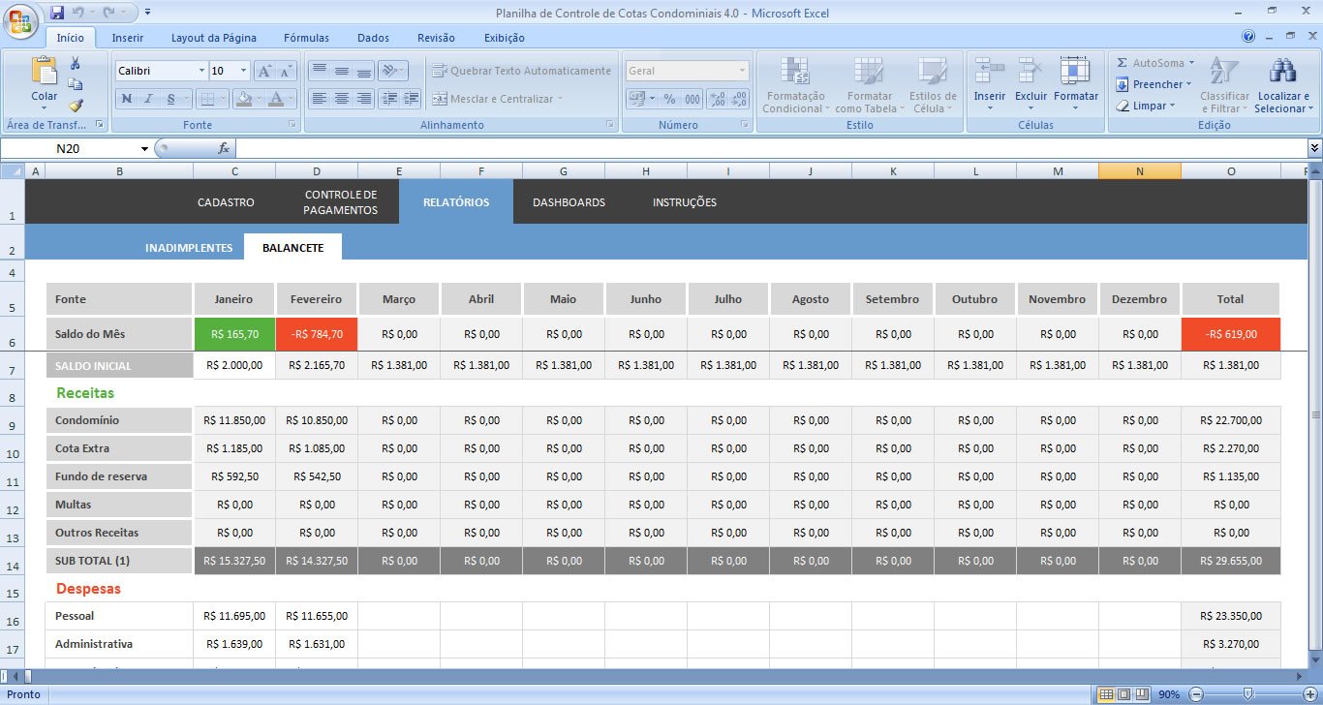1323x705 pixels.
Task: Activate the format painter brush
Action: tap(76, 106)
